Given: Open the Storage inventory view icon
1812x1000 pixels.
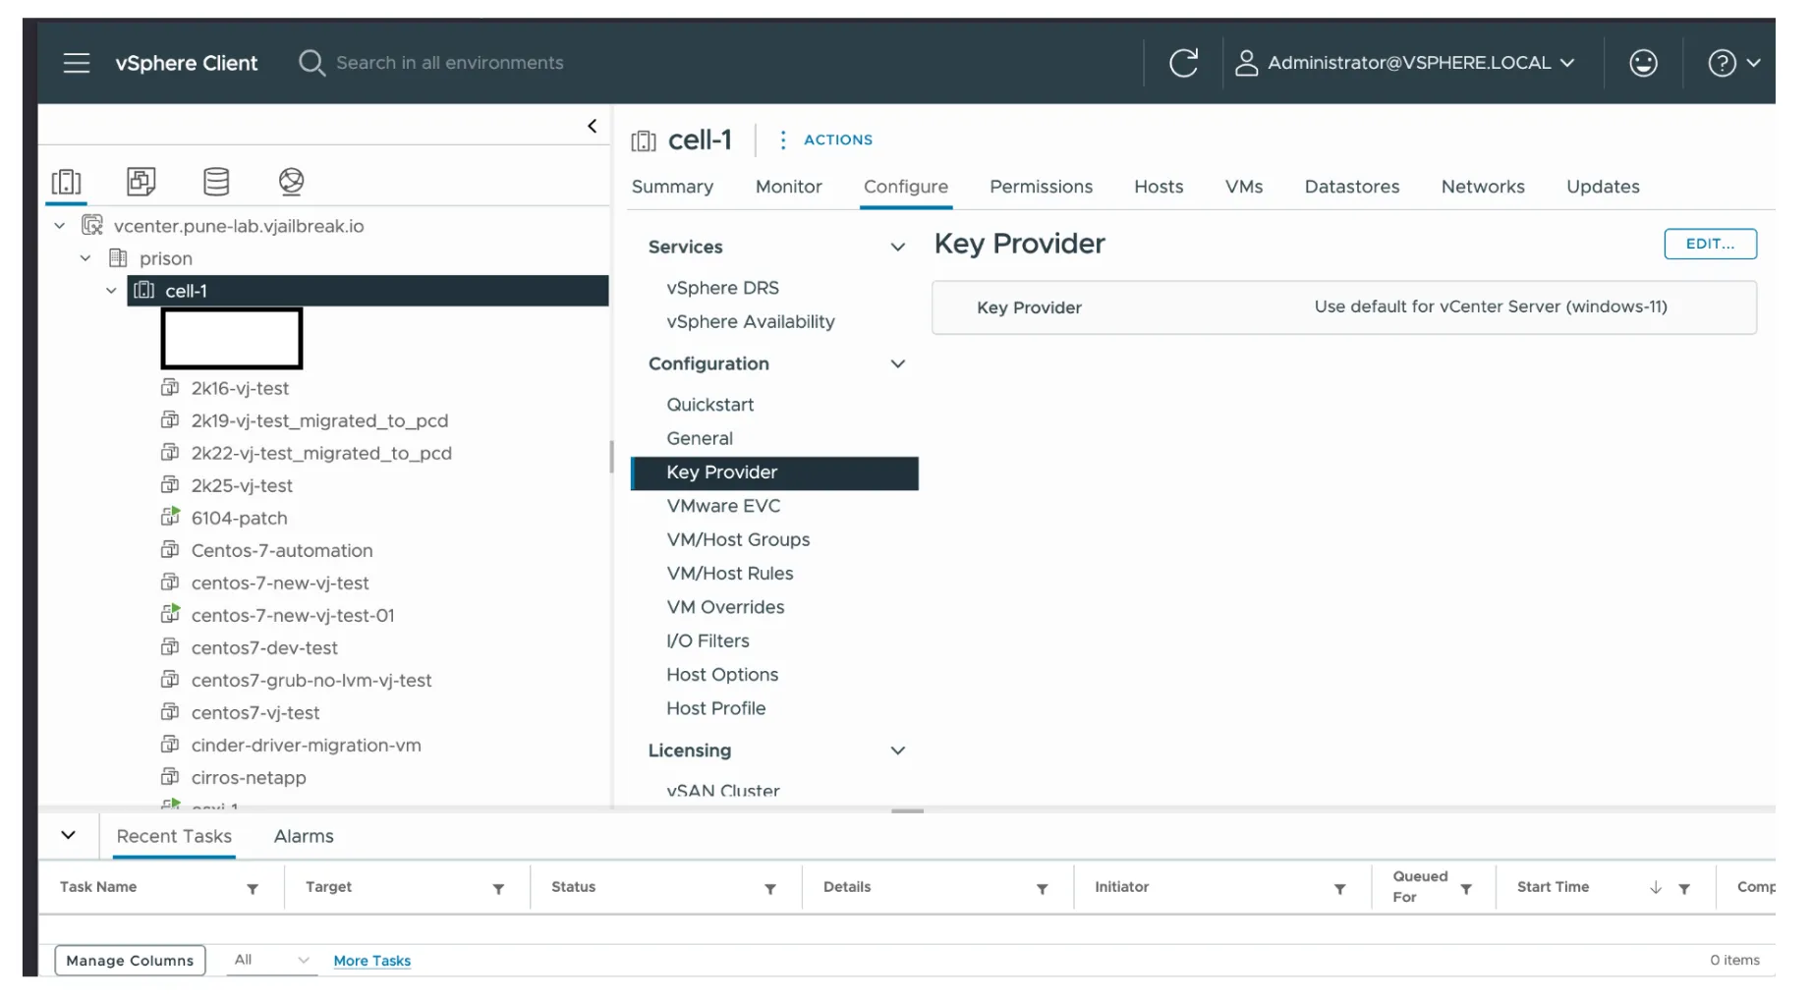Looking at the screenshot, I should point(216,182).
